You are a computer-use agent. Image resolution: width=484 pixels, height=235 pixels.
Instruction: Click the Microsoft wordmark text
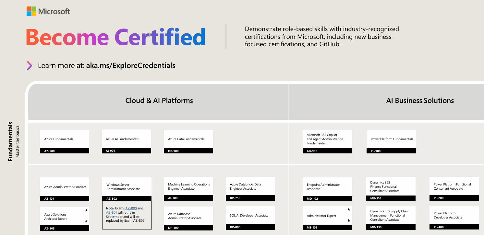(x=54, y=11)
